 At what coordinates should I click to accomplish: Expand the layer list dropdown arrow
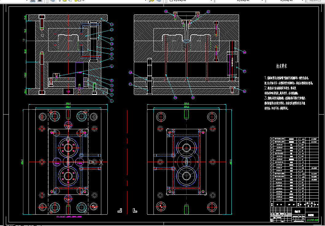pos(146,1)
